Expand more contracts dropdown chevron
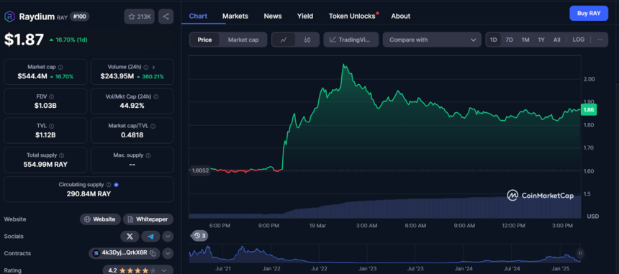 168,253
